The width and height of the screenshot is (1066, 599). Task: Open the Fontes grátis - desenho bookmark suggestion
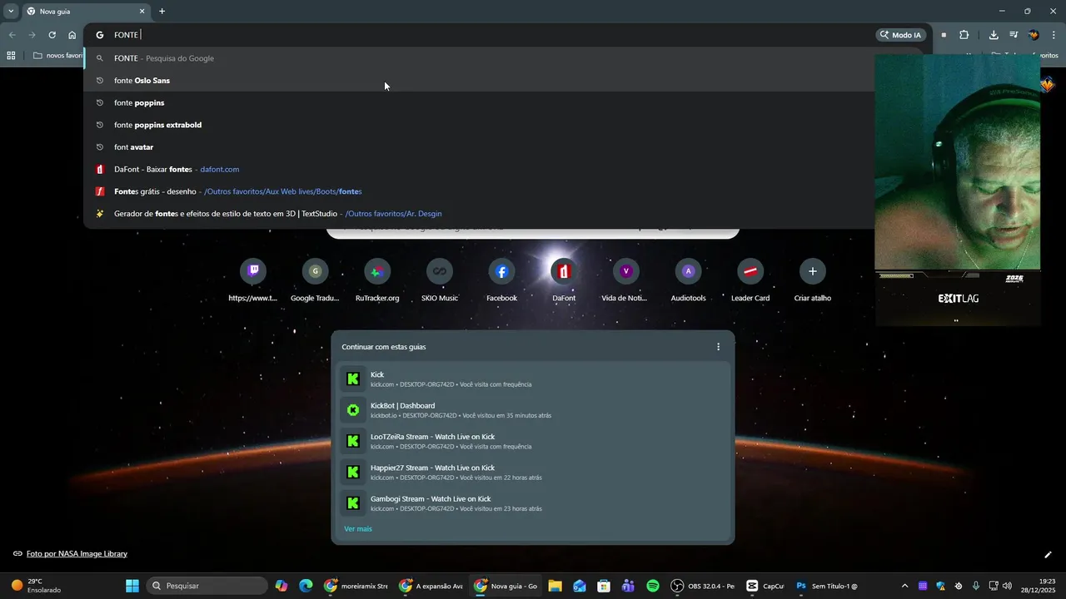[x=479, y=191]
